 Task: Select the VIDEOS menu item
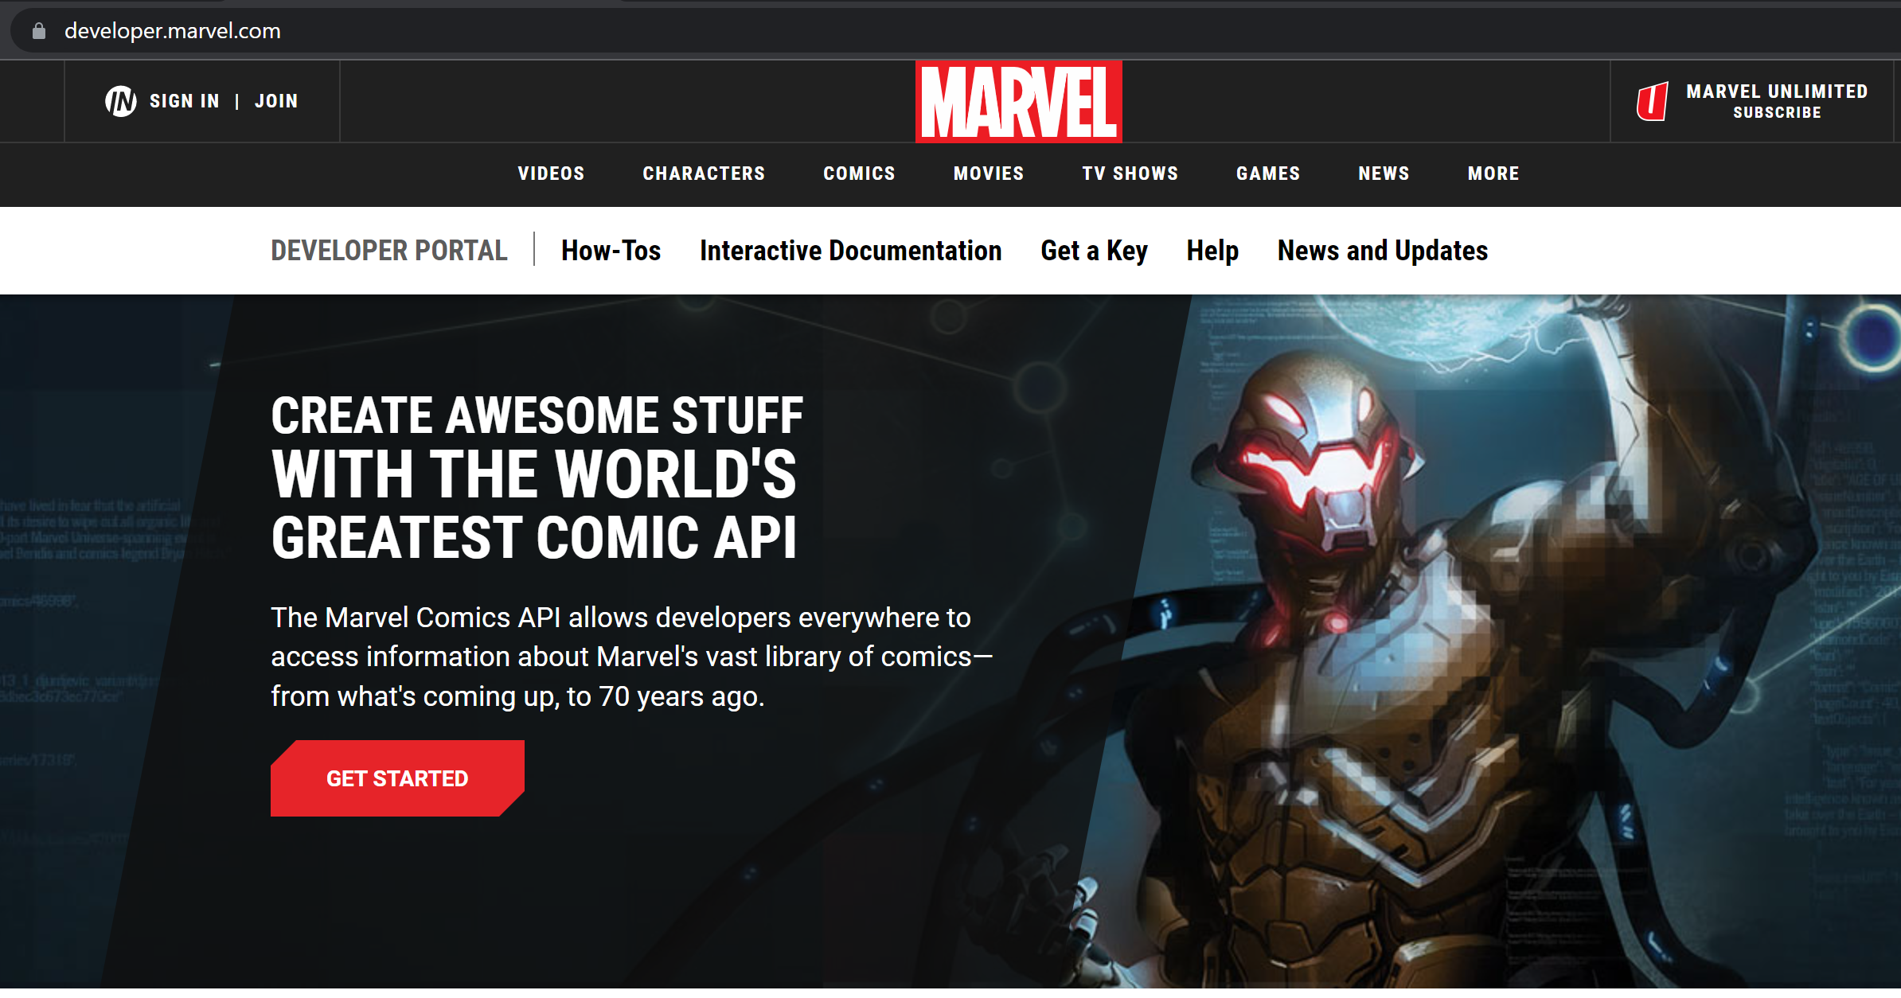(x=551, y=173)
